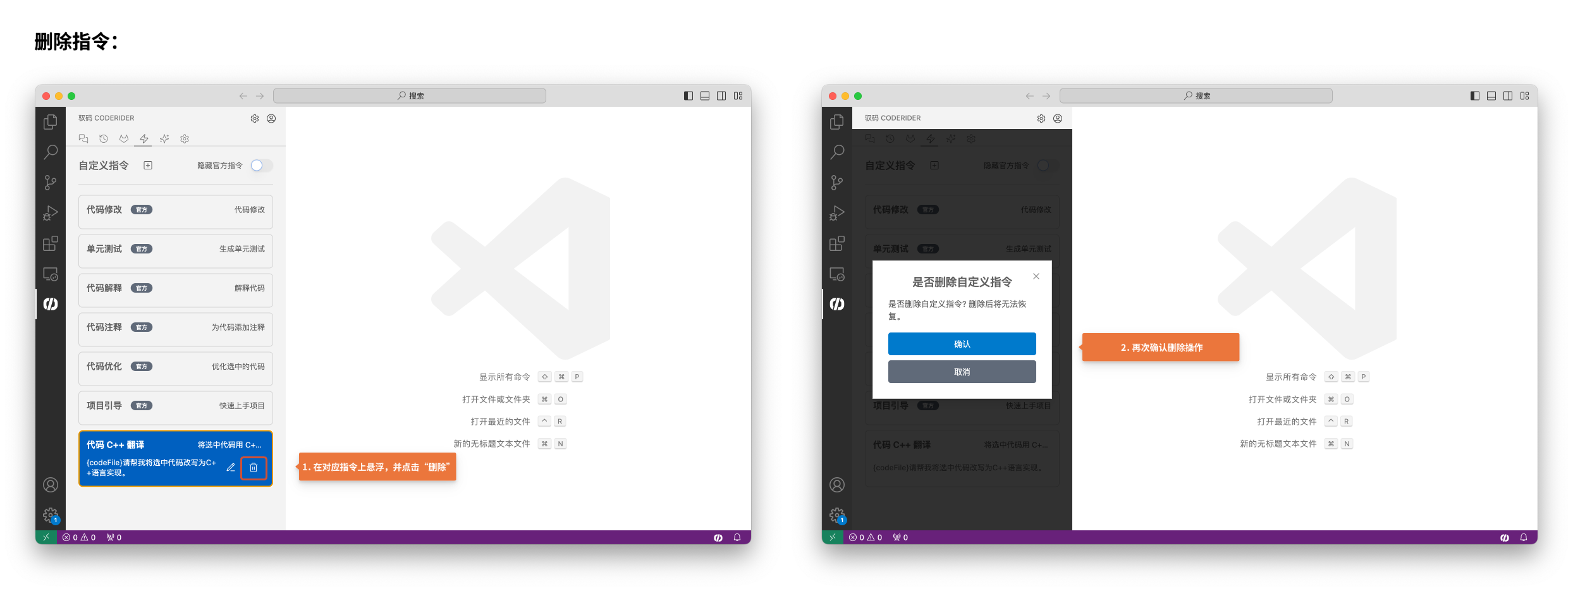Switch to the history tab in left CodeRider panel
This screenshot has height=591, width=1573.
point(104,138)
